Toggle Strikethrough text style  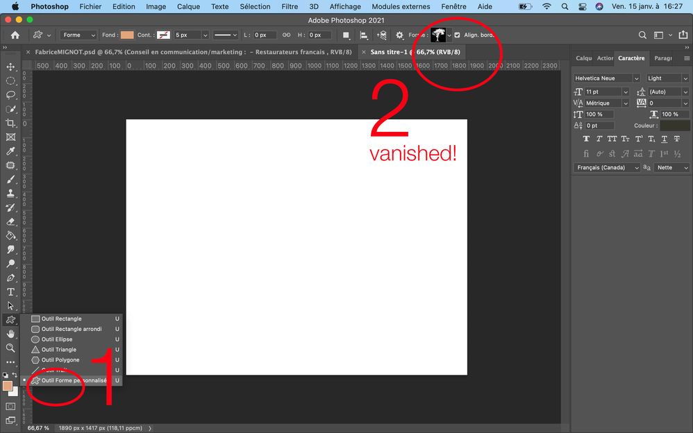pos(677,139)
